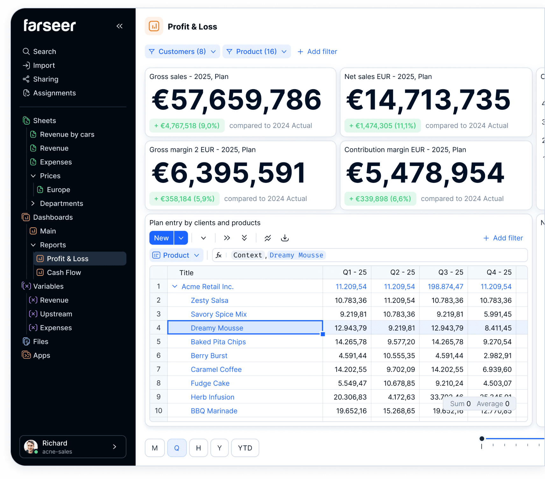Open the Customers (8) filter dropdown
The height and width of the screenshot is (479, 545).
[x=182, y=52]
